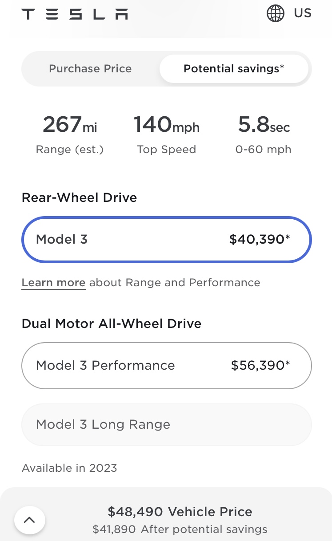The image size is (332, 541).
Task: Click the Tesla logo
Action: tap(75, 14)
